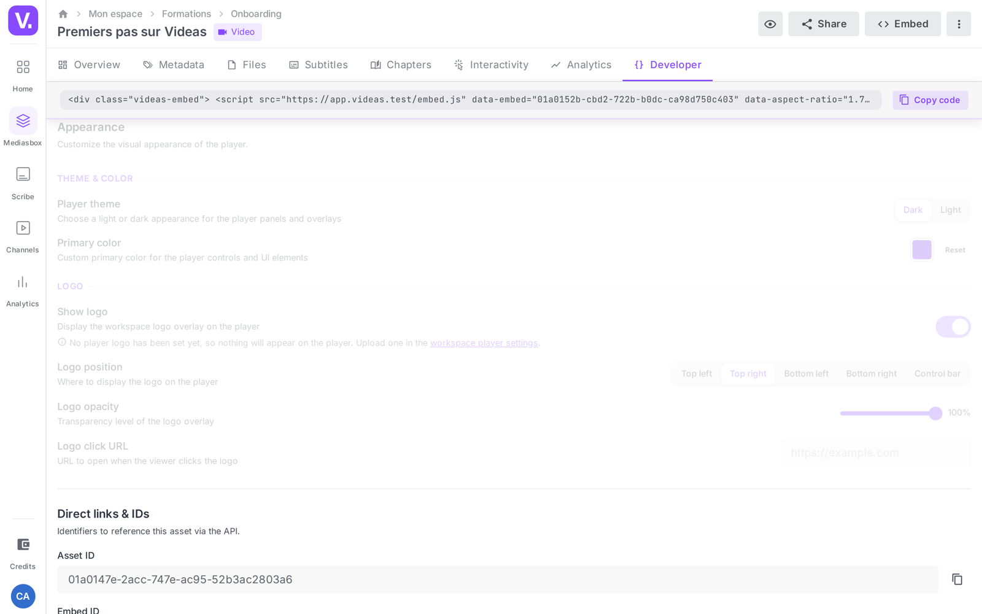Viewport: 982px width, 614px height.
Task: Navigate to Mon espace breadcrumb
Action: (x=115, y=14)
